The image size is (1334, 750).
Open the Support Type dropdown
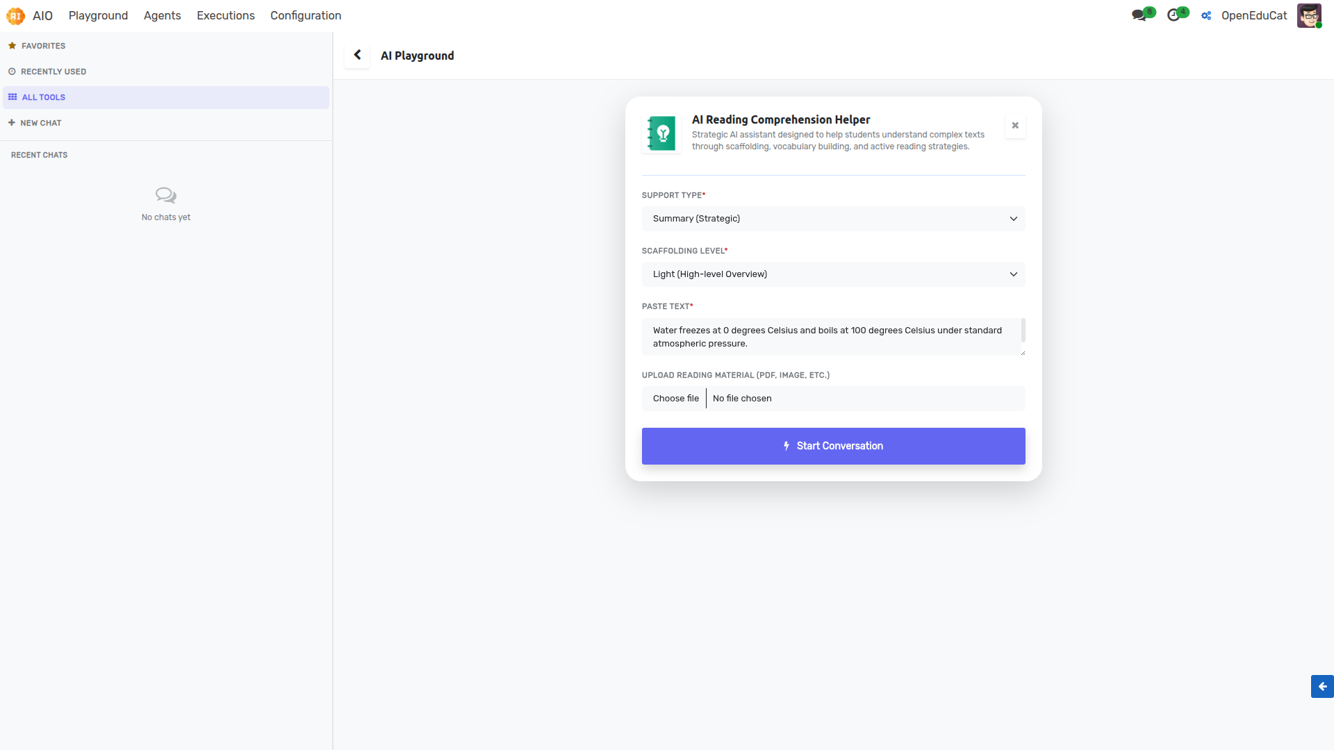(833, 219)
